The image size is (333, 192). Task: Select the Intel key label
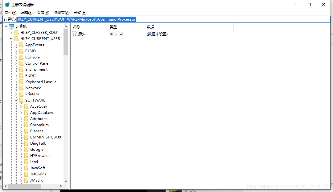tap(34, 162)
